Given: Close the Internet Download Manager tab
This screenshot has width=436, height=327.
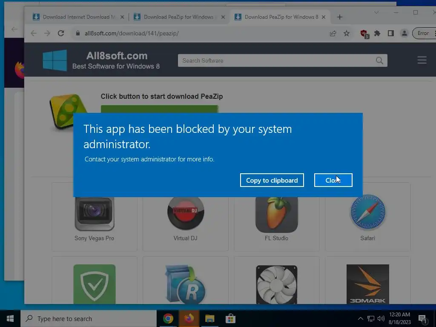Looking at the screenshot, I should (122, 17).
